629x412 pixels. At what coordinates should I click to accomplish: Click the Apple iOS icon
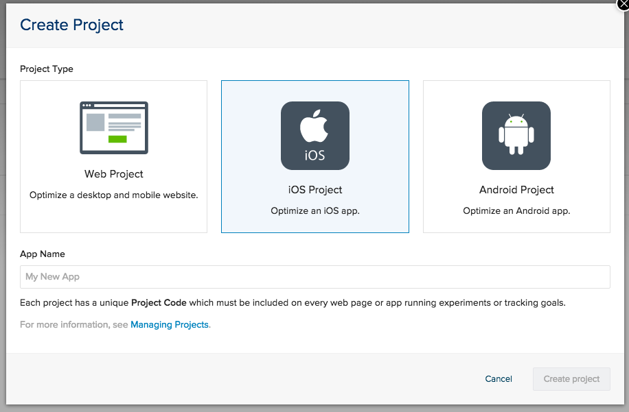314,135
